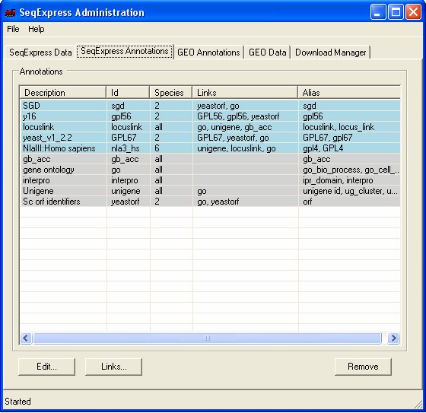Click the horizontal scrollbar left arrow

(x=26, y=338)
